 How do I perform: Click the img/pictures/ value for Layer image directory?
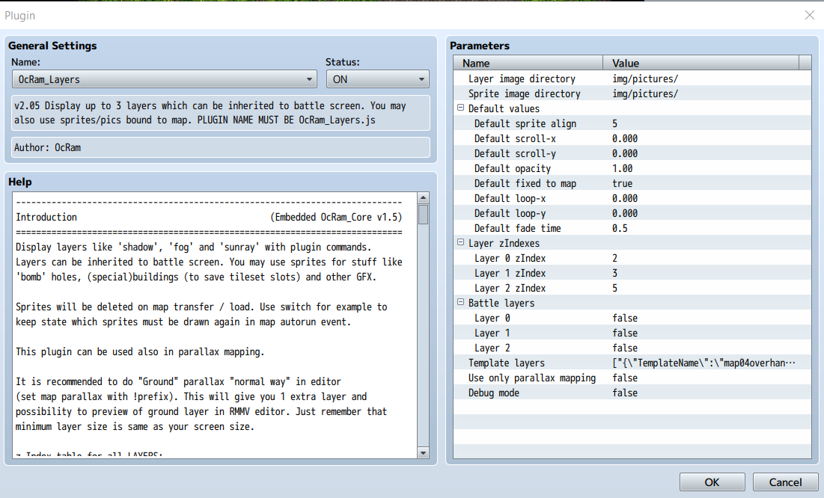coord(645,79)
